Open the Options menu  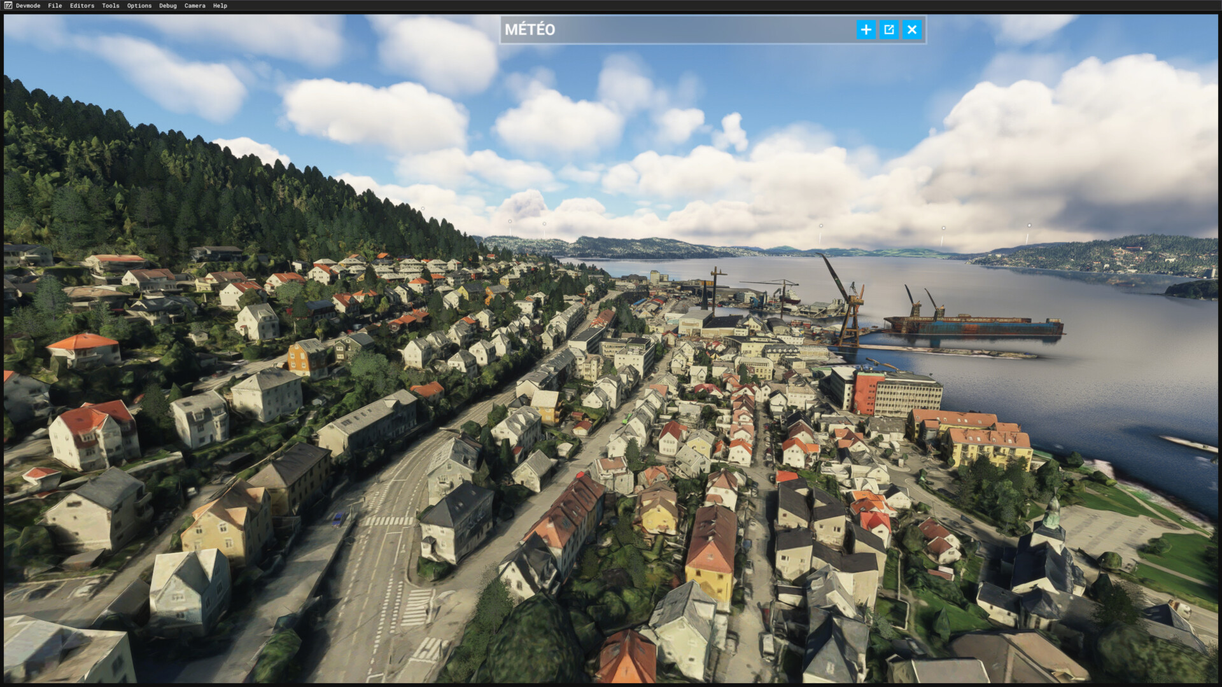click(x=139, y=6)
